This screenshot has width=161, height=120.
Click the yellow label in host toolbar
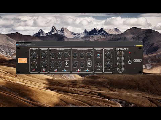pyautogui.click(x=139, y=46)
